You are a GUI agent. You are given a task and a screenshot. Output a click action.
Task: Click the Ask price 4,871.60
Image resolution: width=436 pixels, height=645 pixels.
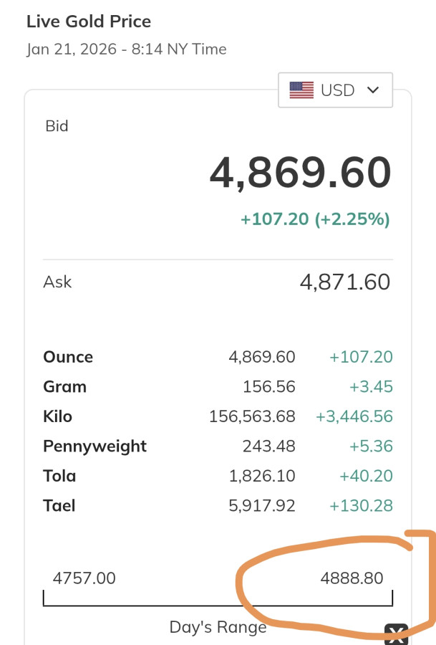pyautogui.click(x=344, y=282)
